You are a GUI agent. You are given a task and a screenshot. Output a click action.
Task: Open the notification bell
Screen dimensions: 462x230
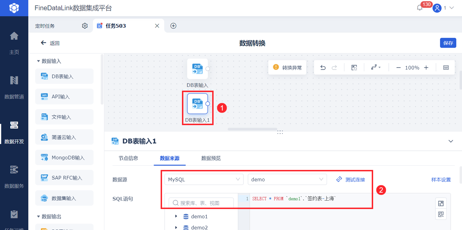tap(420, 8)
